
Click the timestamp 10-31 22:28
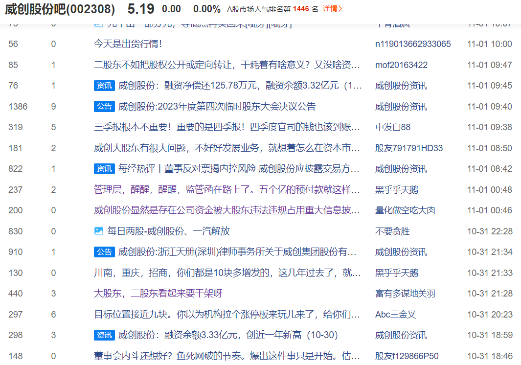[x=490, y=231]
